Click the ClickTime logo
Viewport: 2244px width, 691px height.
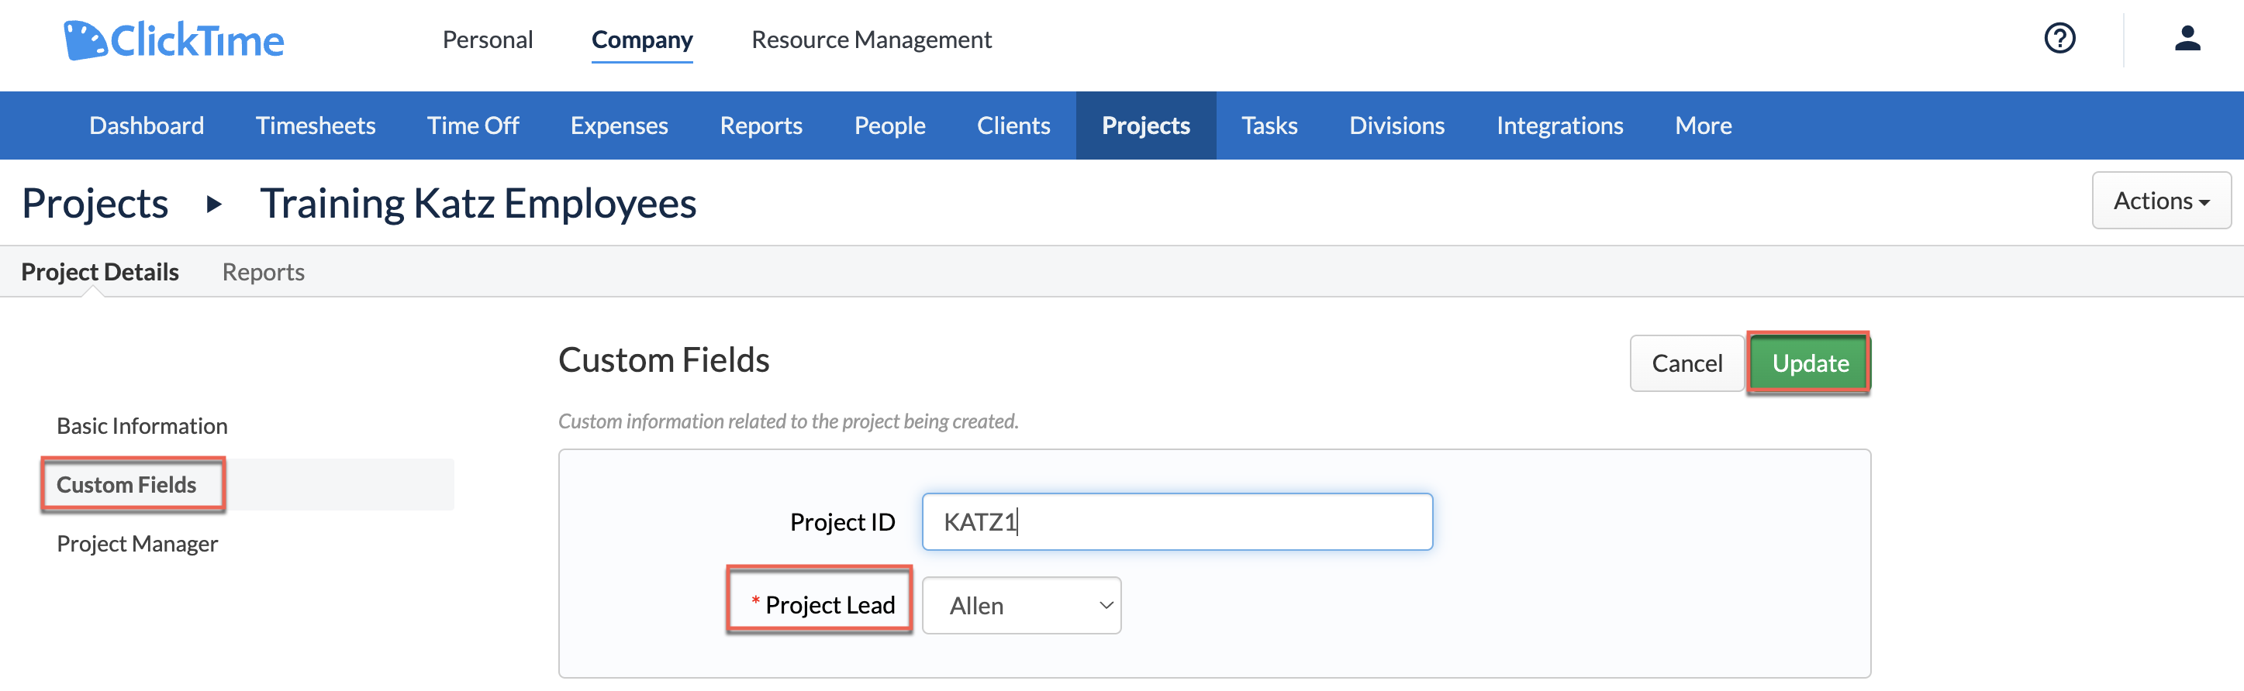(174, 40)
